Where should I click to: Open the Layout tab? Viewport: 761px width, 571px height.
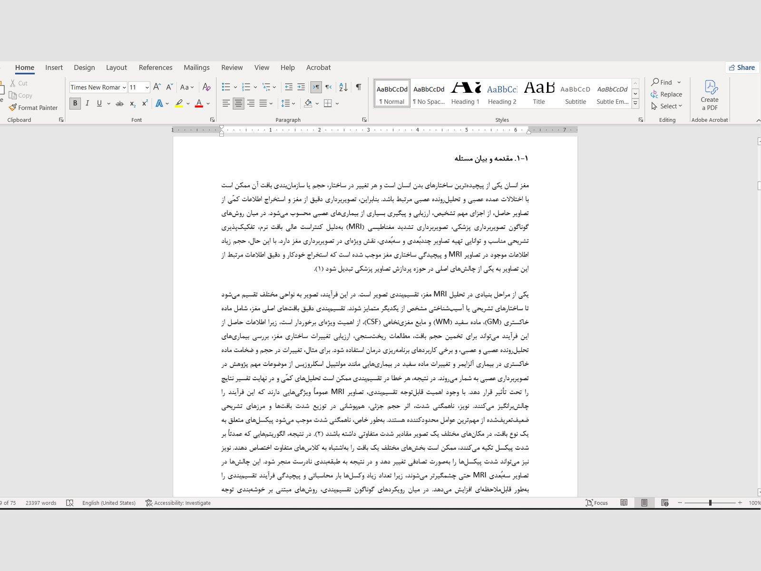pos(117,68)
